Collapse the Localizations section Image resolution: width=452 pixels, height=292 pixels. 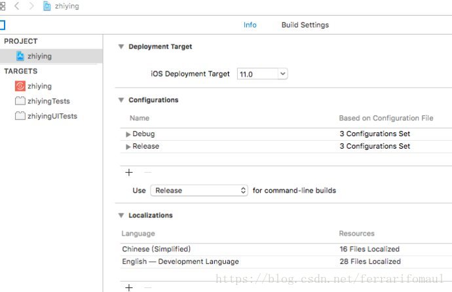pos(121,215)
